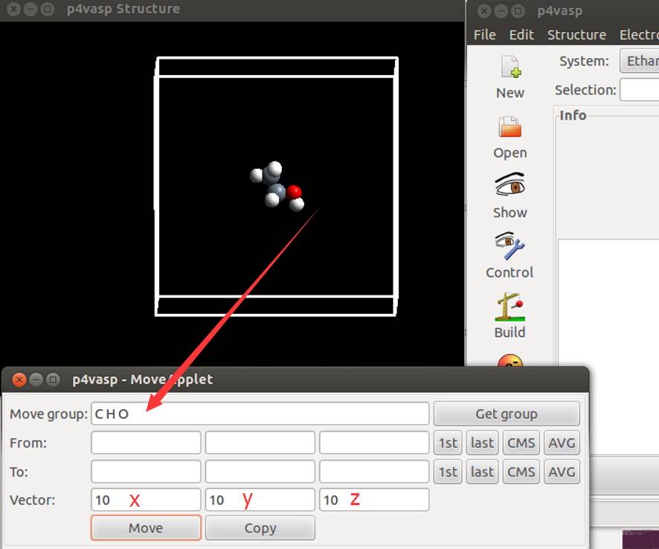Click the Vector x input field
659x549 pixels.
[x=146, y=500]
